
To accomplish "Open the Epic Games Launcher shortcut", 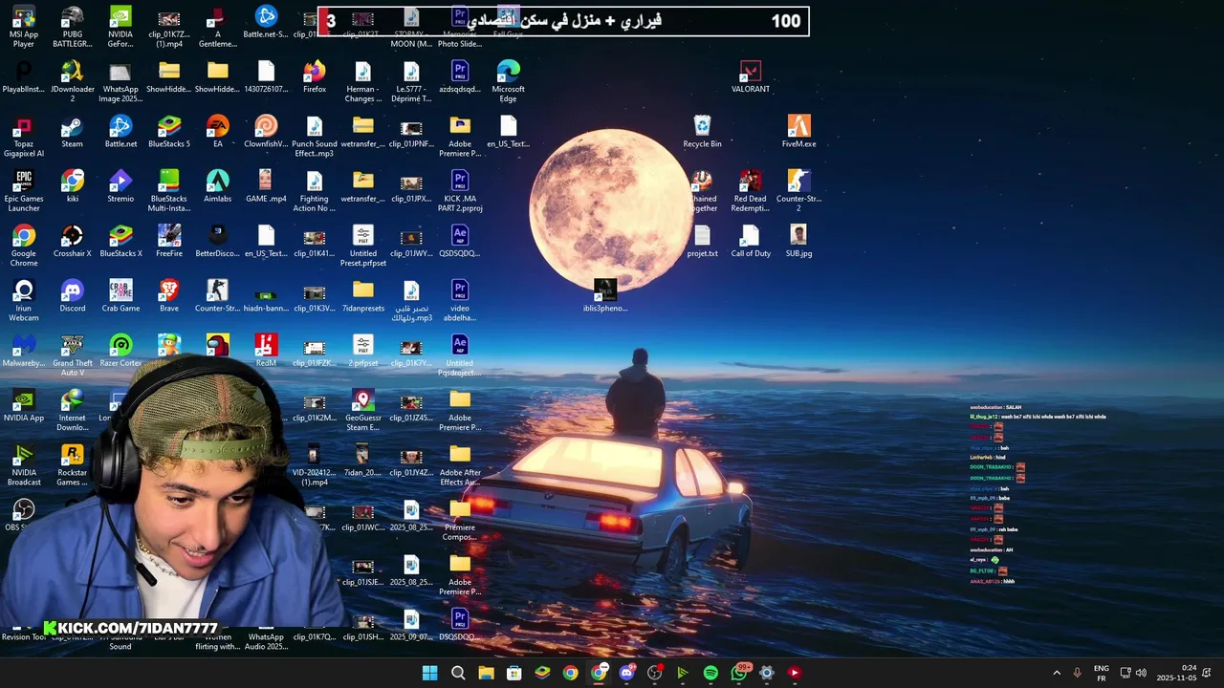I will click(24, 191).
